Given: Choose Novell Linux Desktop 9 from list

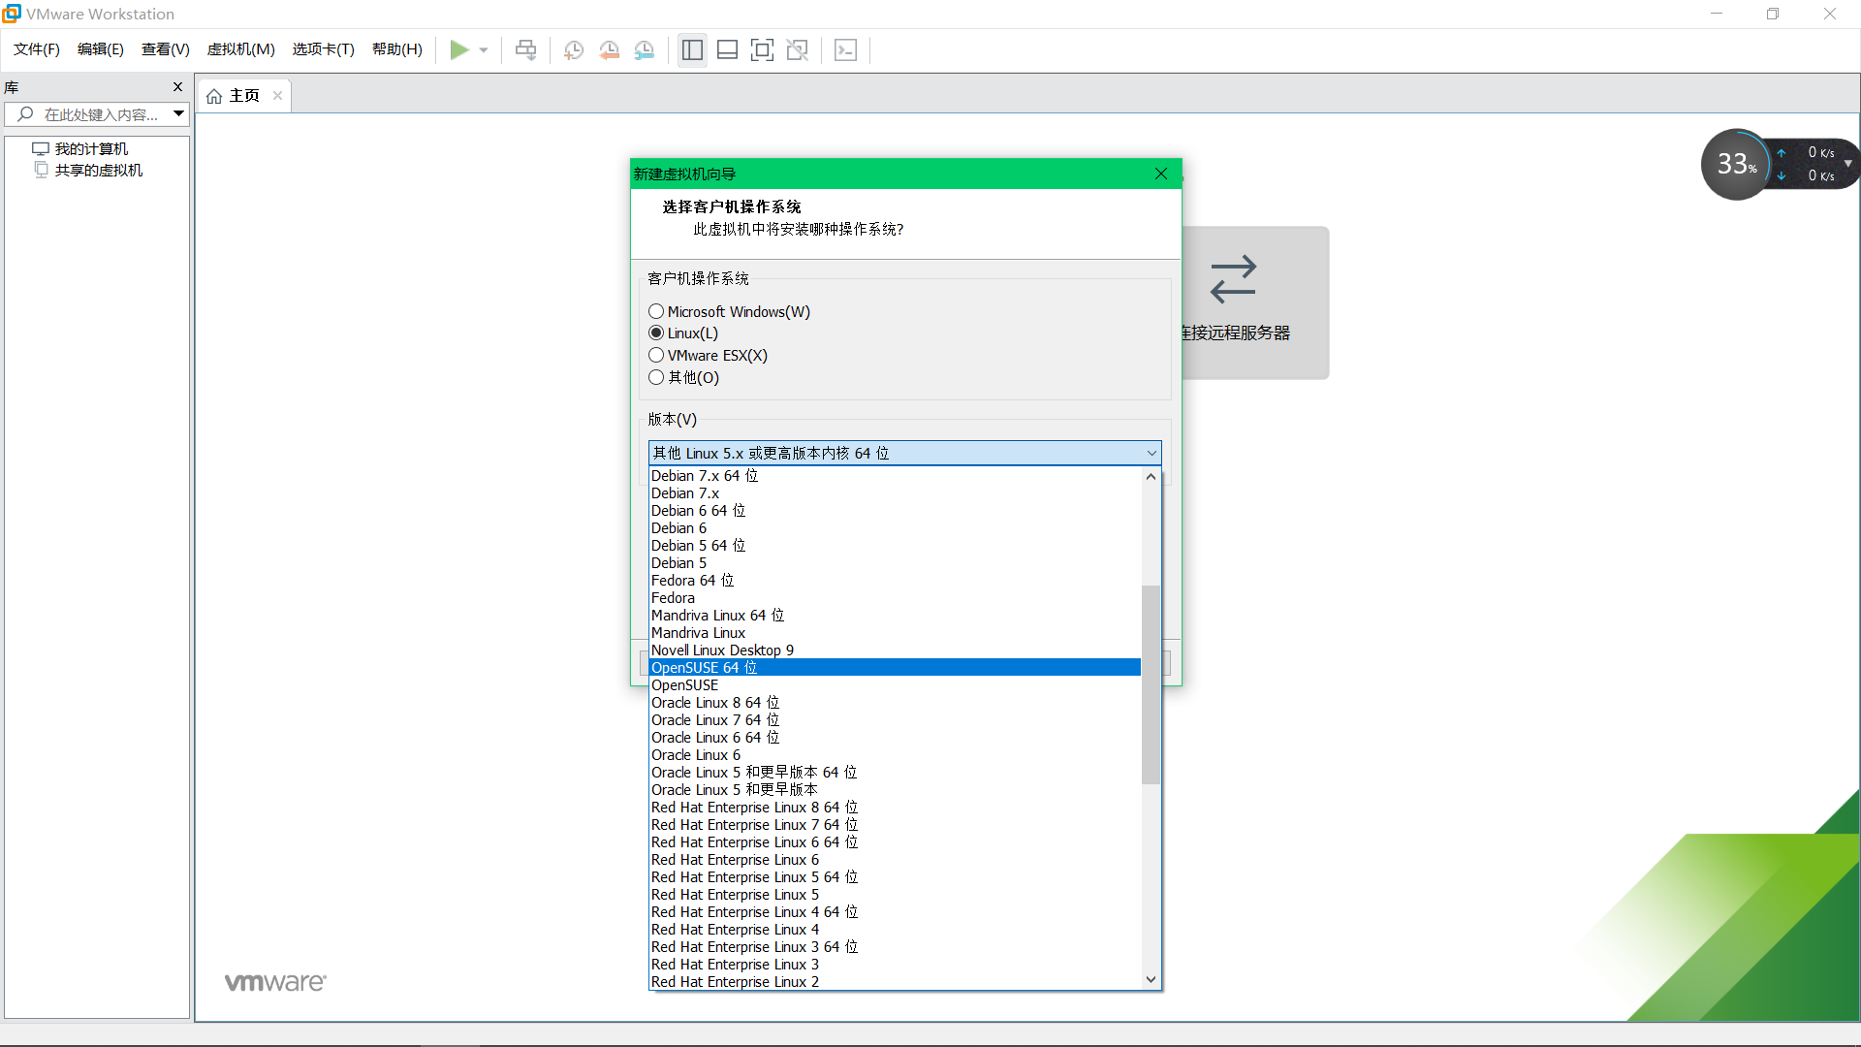Looking at the screenshot, I should [x=896, y=650].
